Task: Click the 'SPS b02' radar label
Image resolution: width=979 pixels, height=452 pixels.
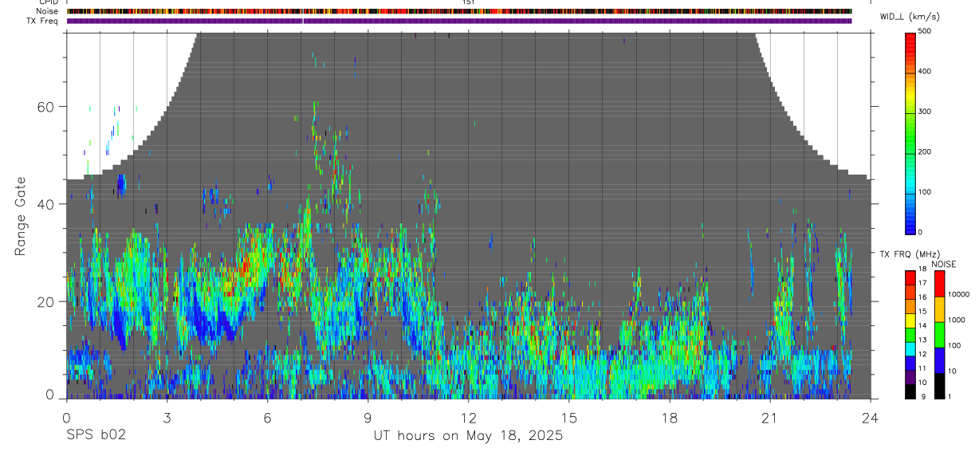Action: pyautogui.click(x=95, y=436)
